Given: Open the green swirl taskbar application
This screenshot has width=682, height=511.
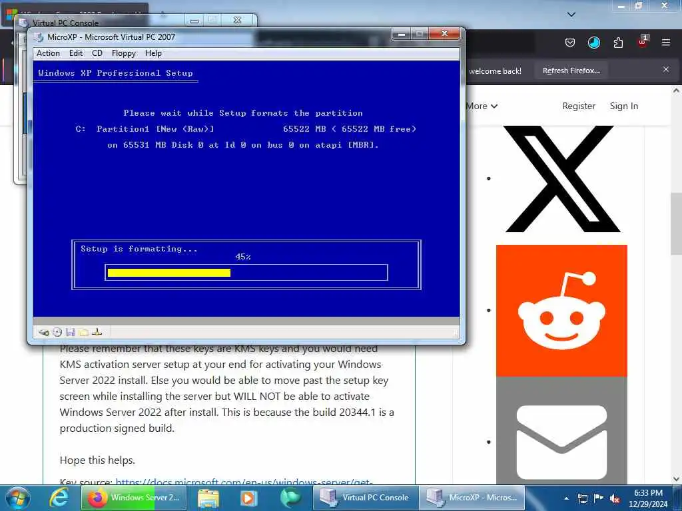Looking at the screenshot, I should click(290, 498).
